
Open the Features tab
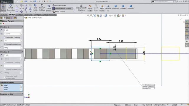pos(4,15)
